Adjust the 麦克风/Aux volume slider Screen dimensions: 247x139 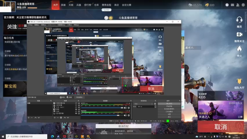coord(102,108)
